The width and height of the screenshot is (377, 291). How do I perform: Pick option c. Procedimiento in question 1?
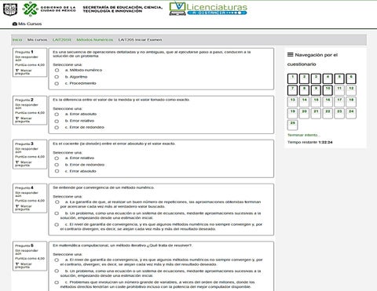pos(57,83)
